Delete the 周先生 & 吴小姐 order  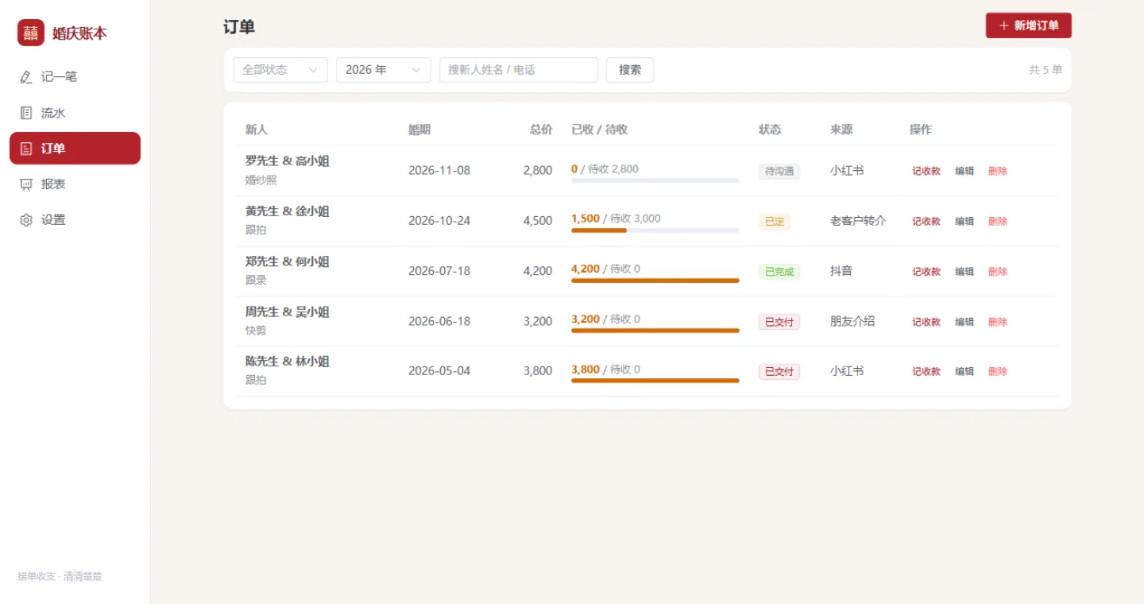tap(998, 322)
